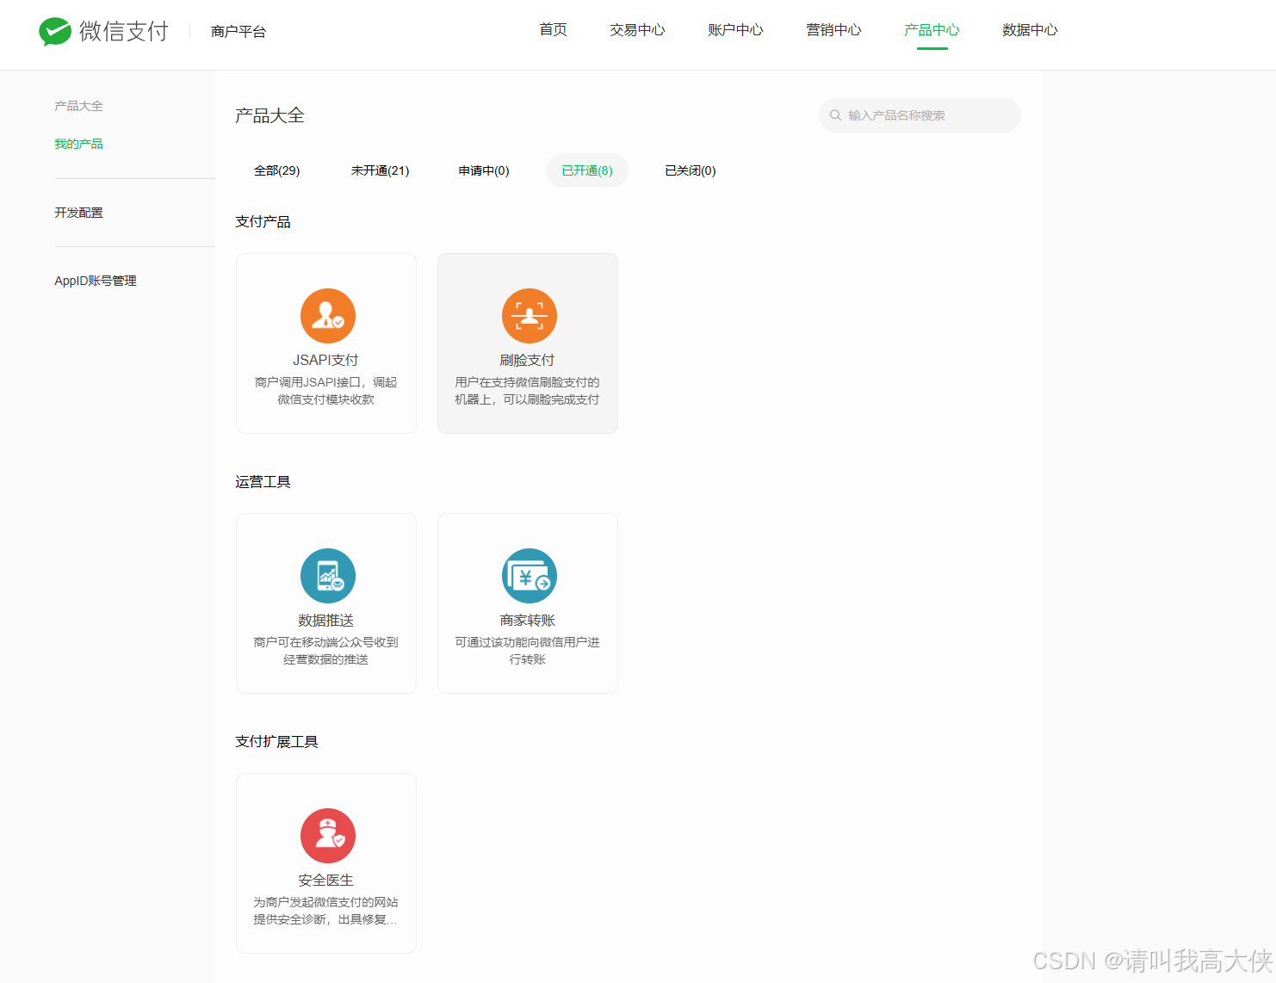1276x983 pixels.
Task: Switch to the 申请中(0) filter tab
Action: [484, 170]
